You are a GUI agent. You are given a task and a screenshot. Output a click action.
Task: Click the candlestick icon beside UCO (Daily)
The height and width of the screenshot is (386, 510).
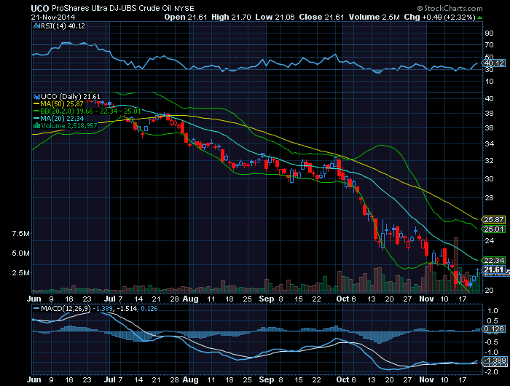click(x=36, y=97)
